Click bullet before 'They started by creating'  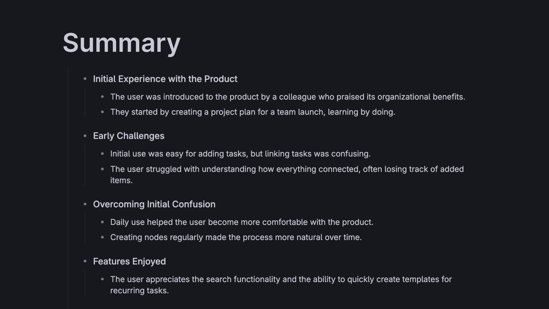click(102, 112)
